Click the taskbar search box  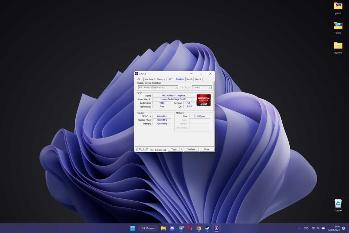tap(148, 228)
